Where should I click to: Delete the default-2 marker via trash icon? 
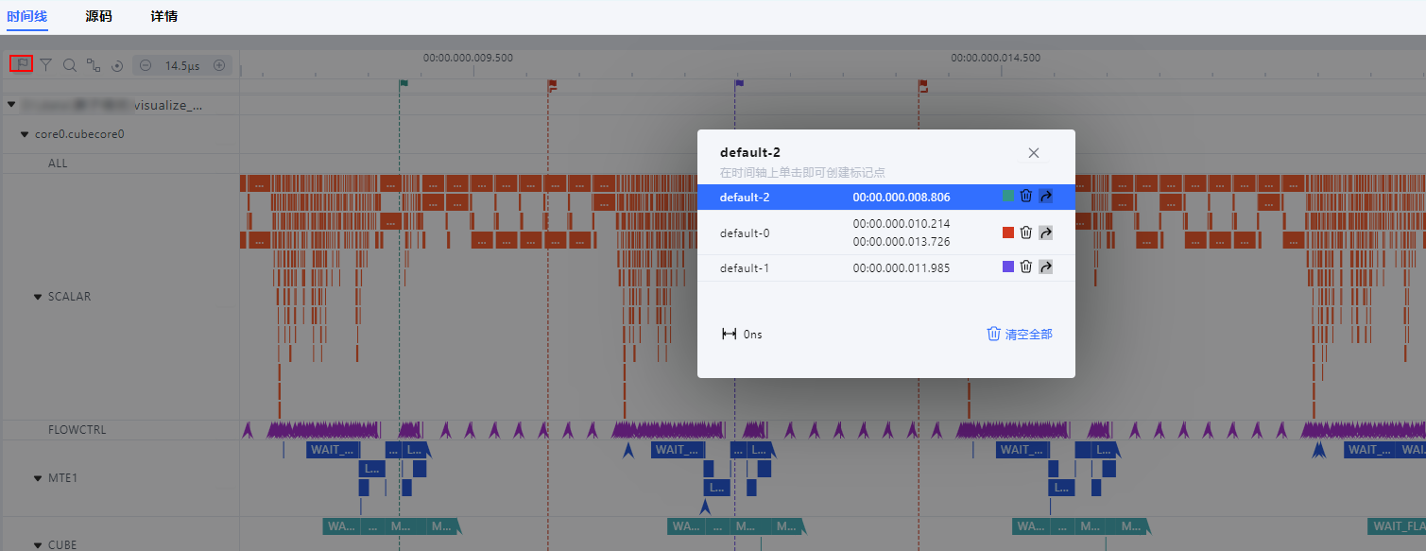1026,197
